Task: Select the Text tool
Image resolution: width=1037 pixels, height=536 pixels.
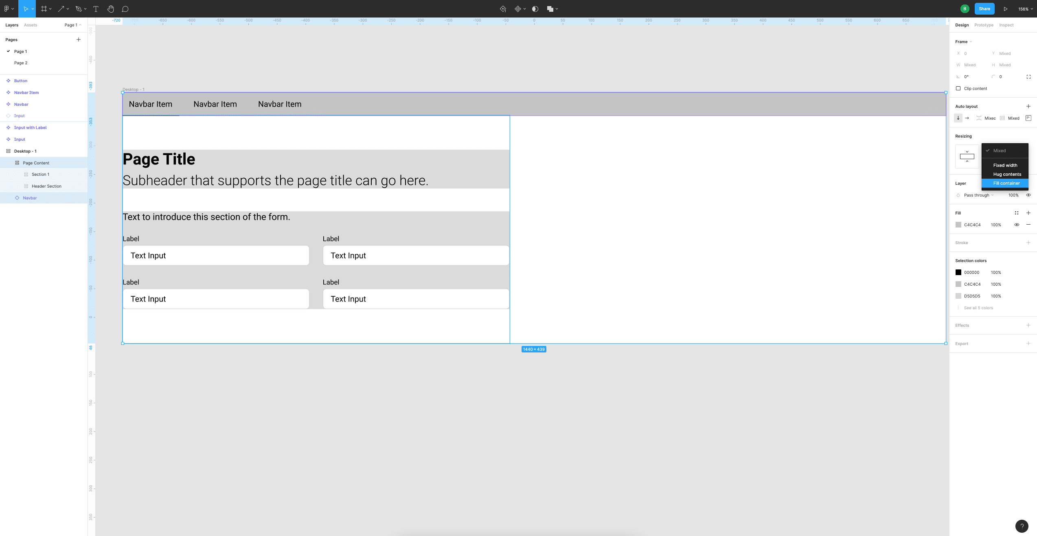Action: (x=96, y=9)
